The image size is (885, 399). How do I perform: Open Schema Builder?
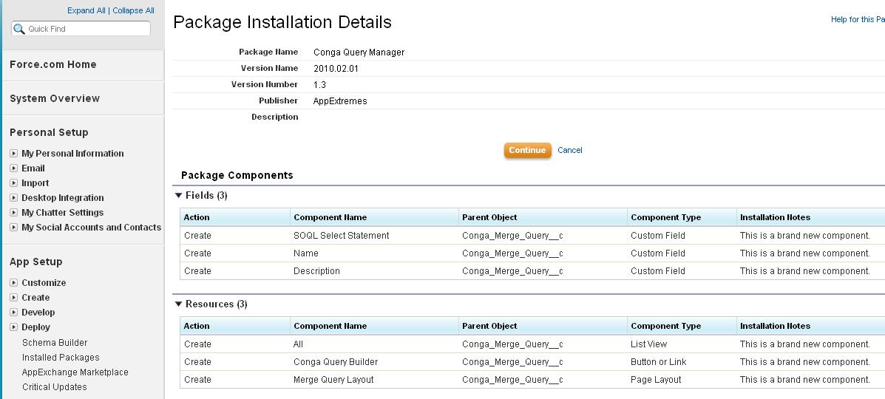pyautogui.click(x=55, y=343)
